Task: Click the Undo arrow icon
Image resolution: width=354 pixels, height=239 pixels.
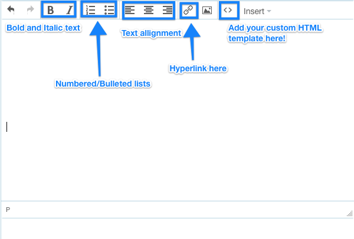Action: [x=11, y=10]
